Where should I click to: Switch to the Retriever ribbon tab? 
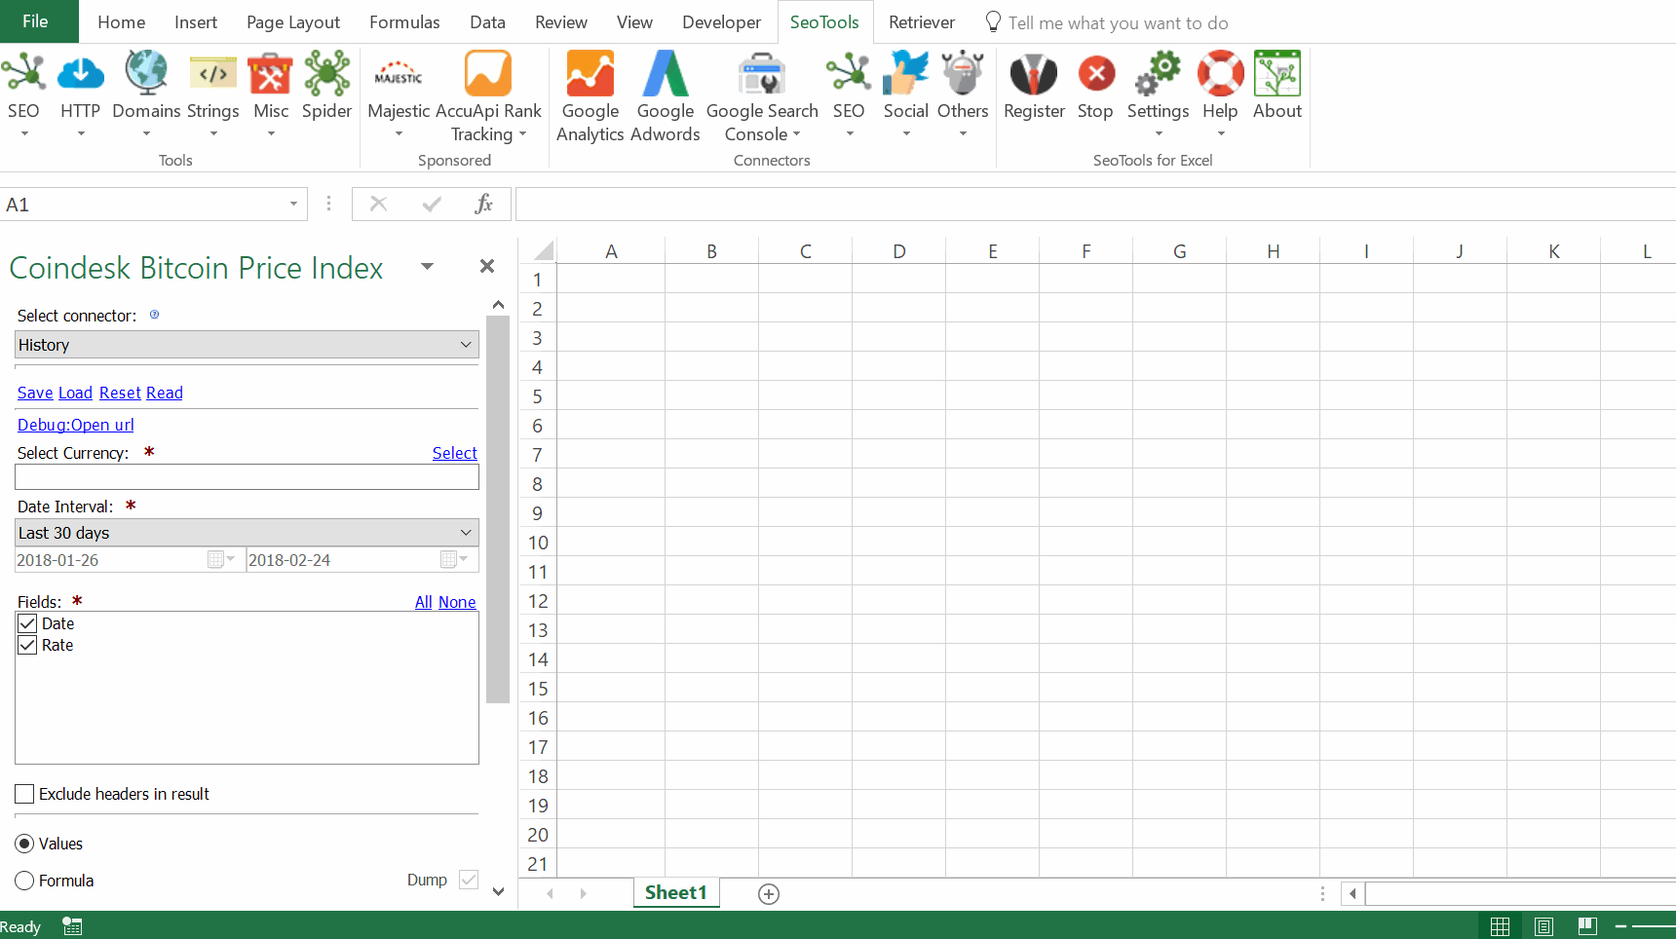(x=922, y=22)
